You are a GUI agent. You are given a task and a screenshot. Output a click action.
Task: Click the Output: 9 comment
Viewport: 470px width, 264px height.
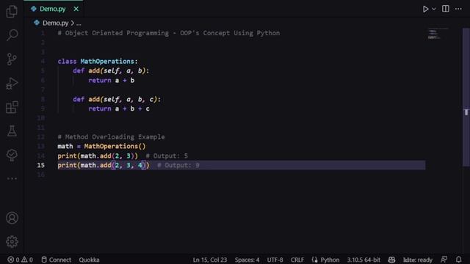(x=178, y=165)
